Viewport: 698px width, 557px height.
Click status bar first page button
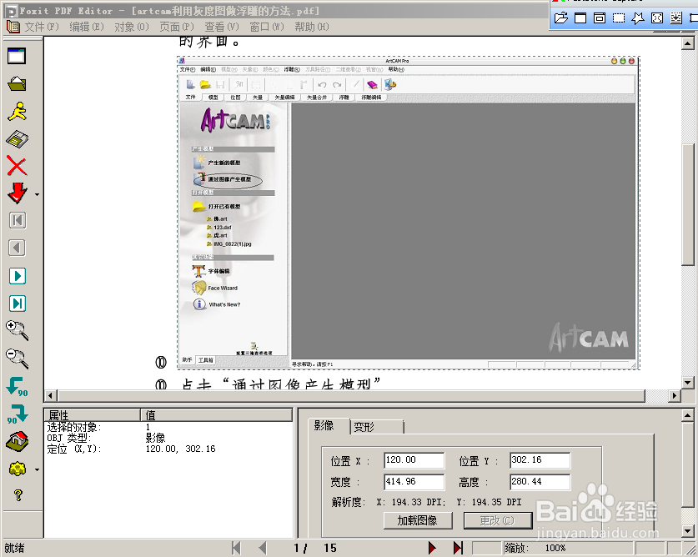coord(236,548)
